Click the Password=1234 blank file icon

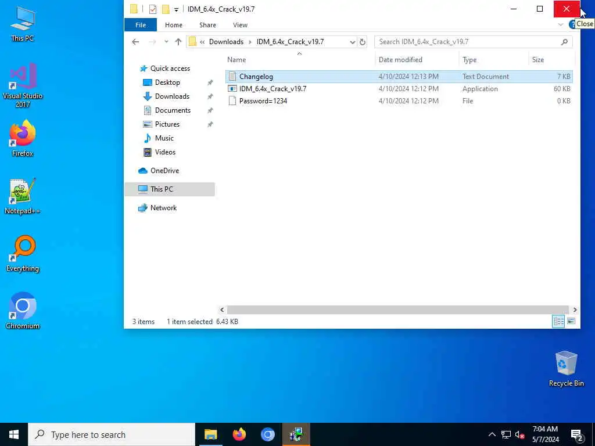pyautogui.click(x=232, y=101)
